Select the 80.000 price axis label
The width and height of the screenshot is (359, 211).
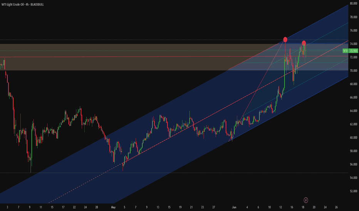pyautogui.click(x=354, y=3)
